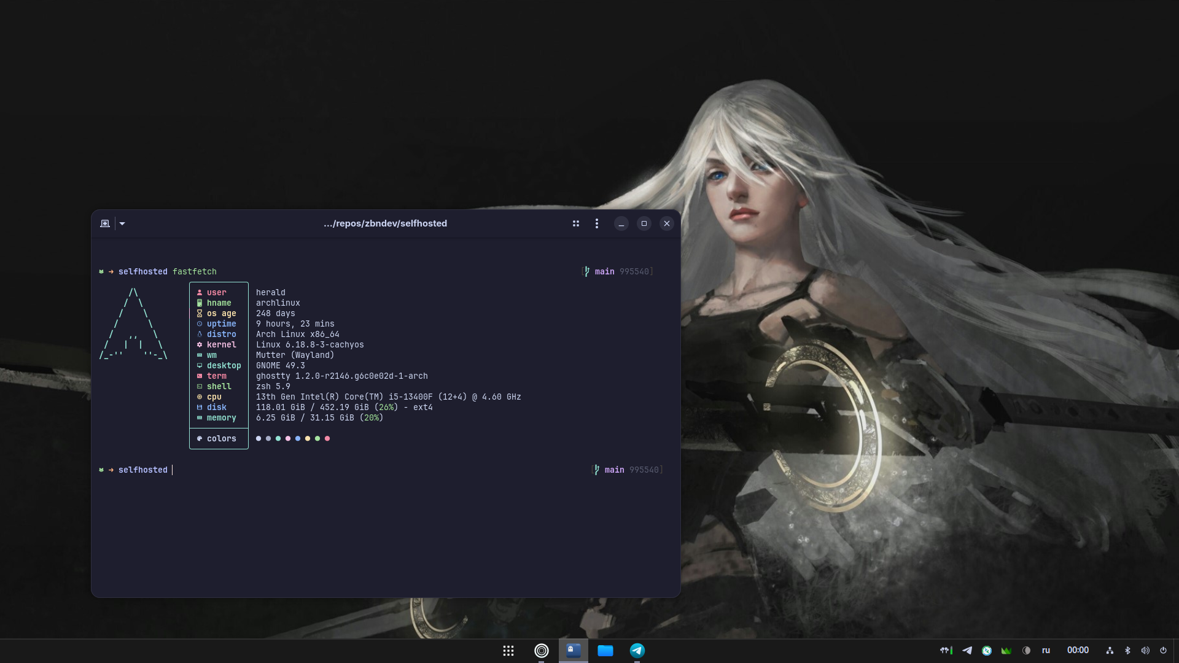Viewport: 1179px width, 663px height.
Task: Toggle Bluetooth from the tray icon
Action: (x=1127, y=651)
